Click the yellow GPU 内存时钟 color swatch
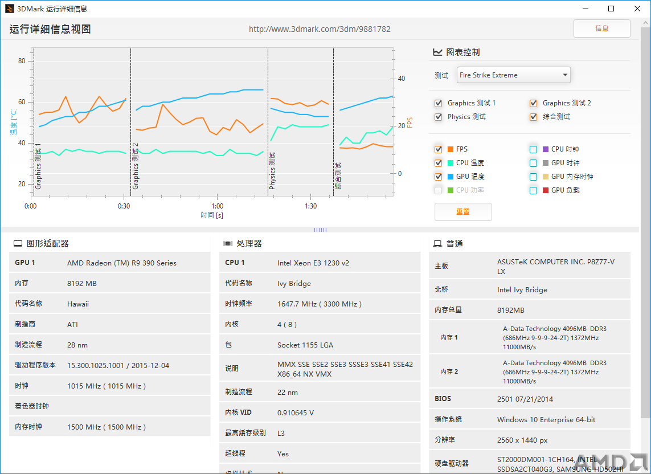 coord(546,177)
